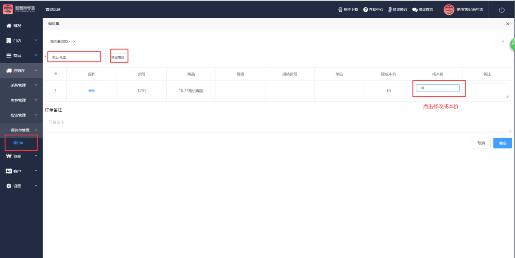This screenshot has height=258, width=515.
Task: Expand the 资金 menu chevron
Action: click(36, 156)
